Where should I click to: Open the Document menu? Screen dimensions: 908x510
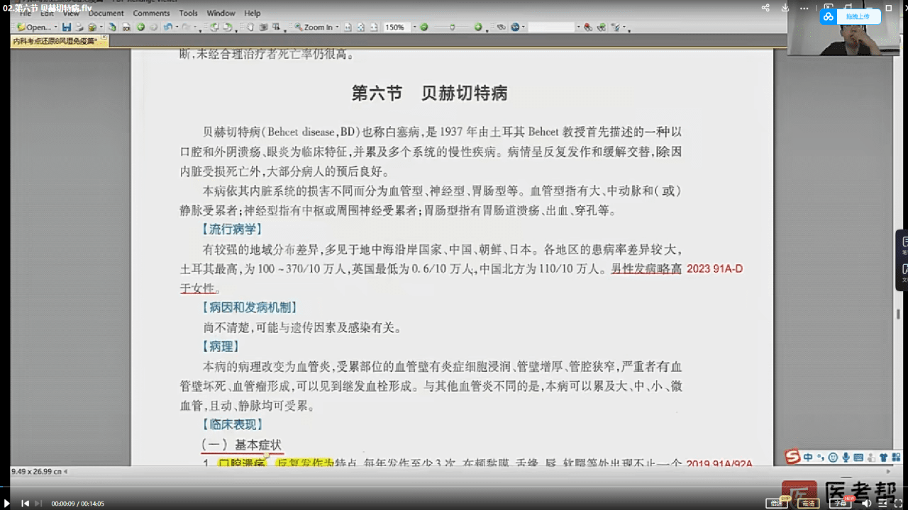coord(106,13)
